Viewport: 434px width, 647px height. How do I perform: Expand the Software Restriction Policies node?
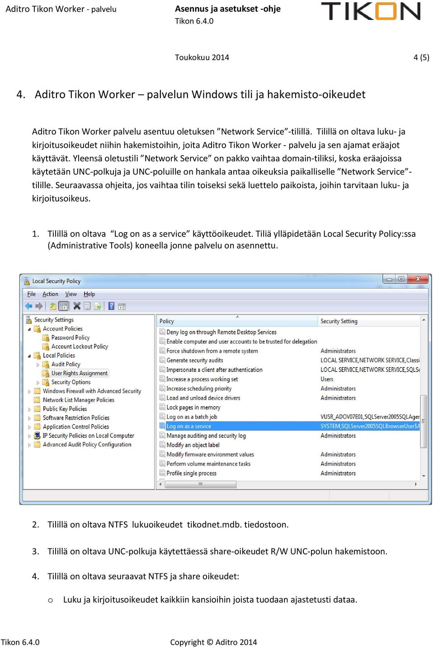(29, 418)
